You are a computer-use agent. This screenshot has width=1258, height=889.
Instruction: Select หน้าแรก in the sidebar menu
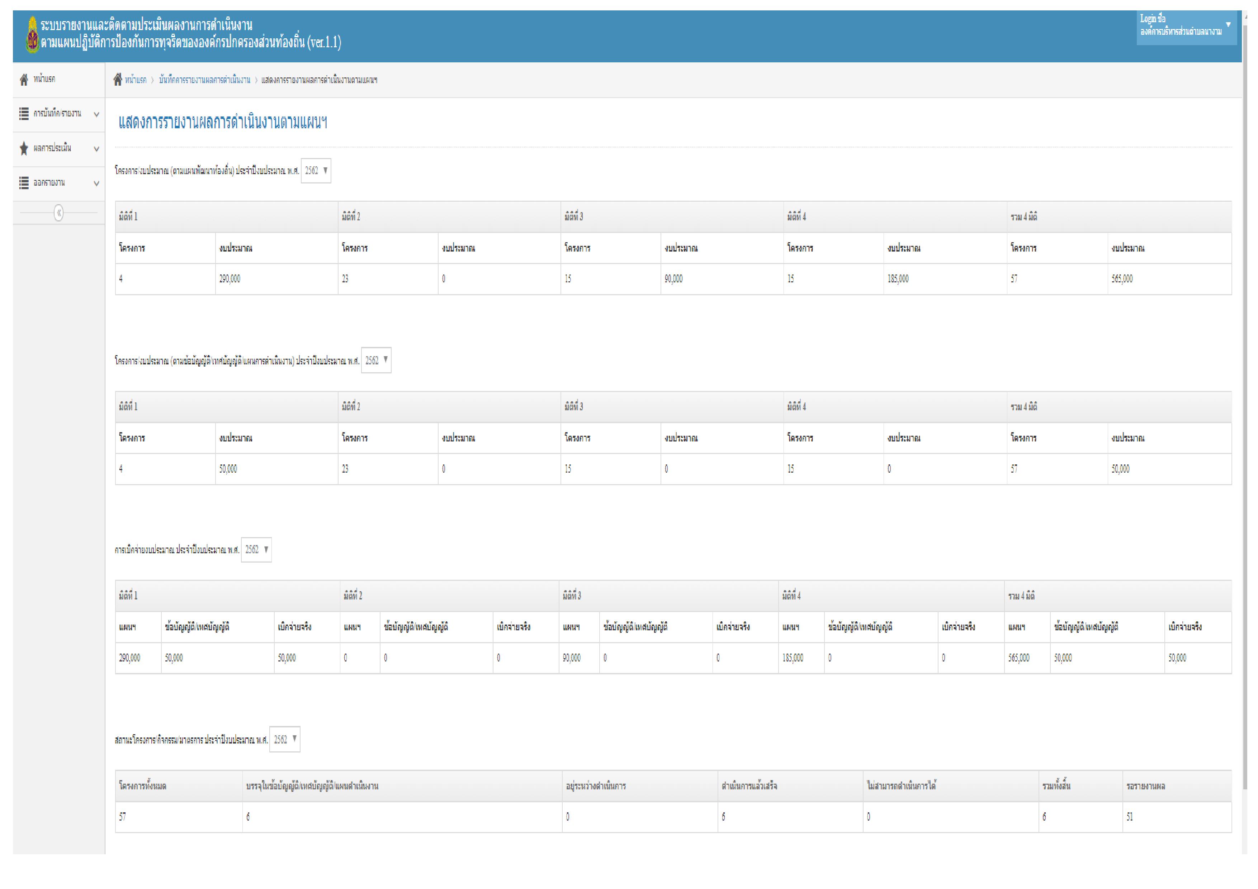[44, 80]
